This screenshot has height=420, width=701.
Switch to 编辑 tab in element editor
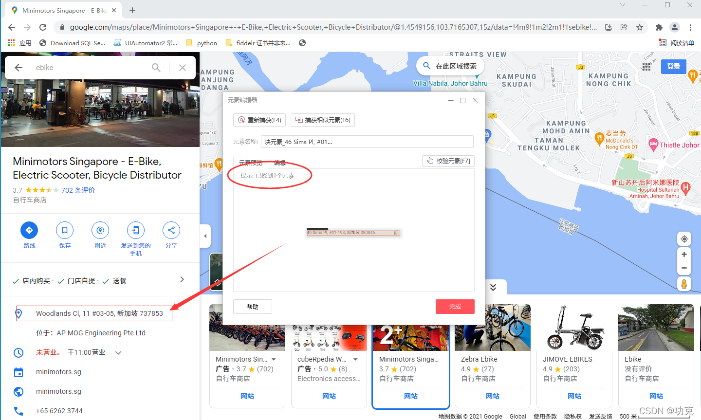[280, 163]
